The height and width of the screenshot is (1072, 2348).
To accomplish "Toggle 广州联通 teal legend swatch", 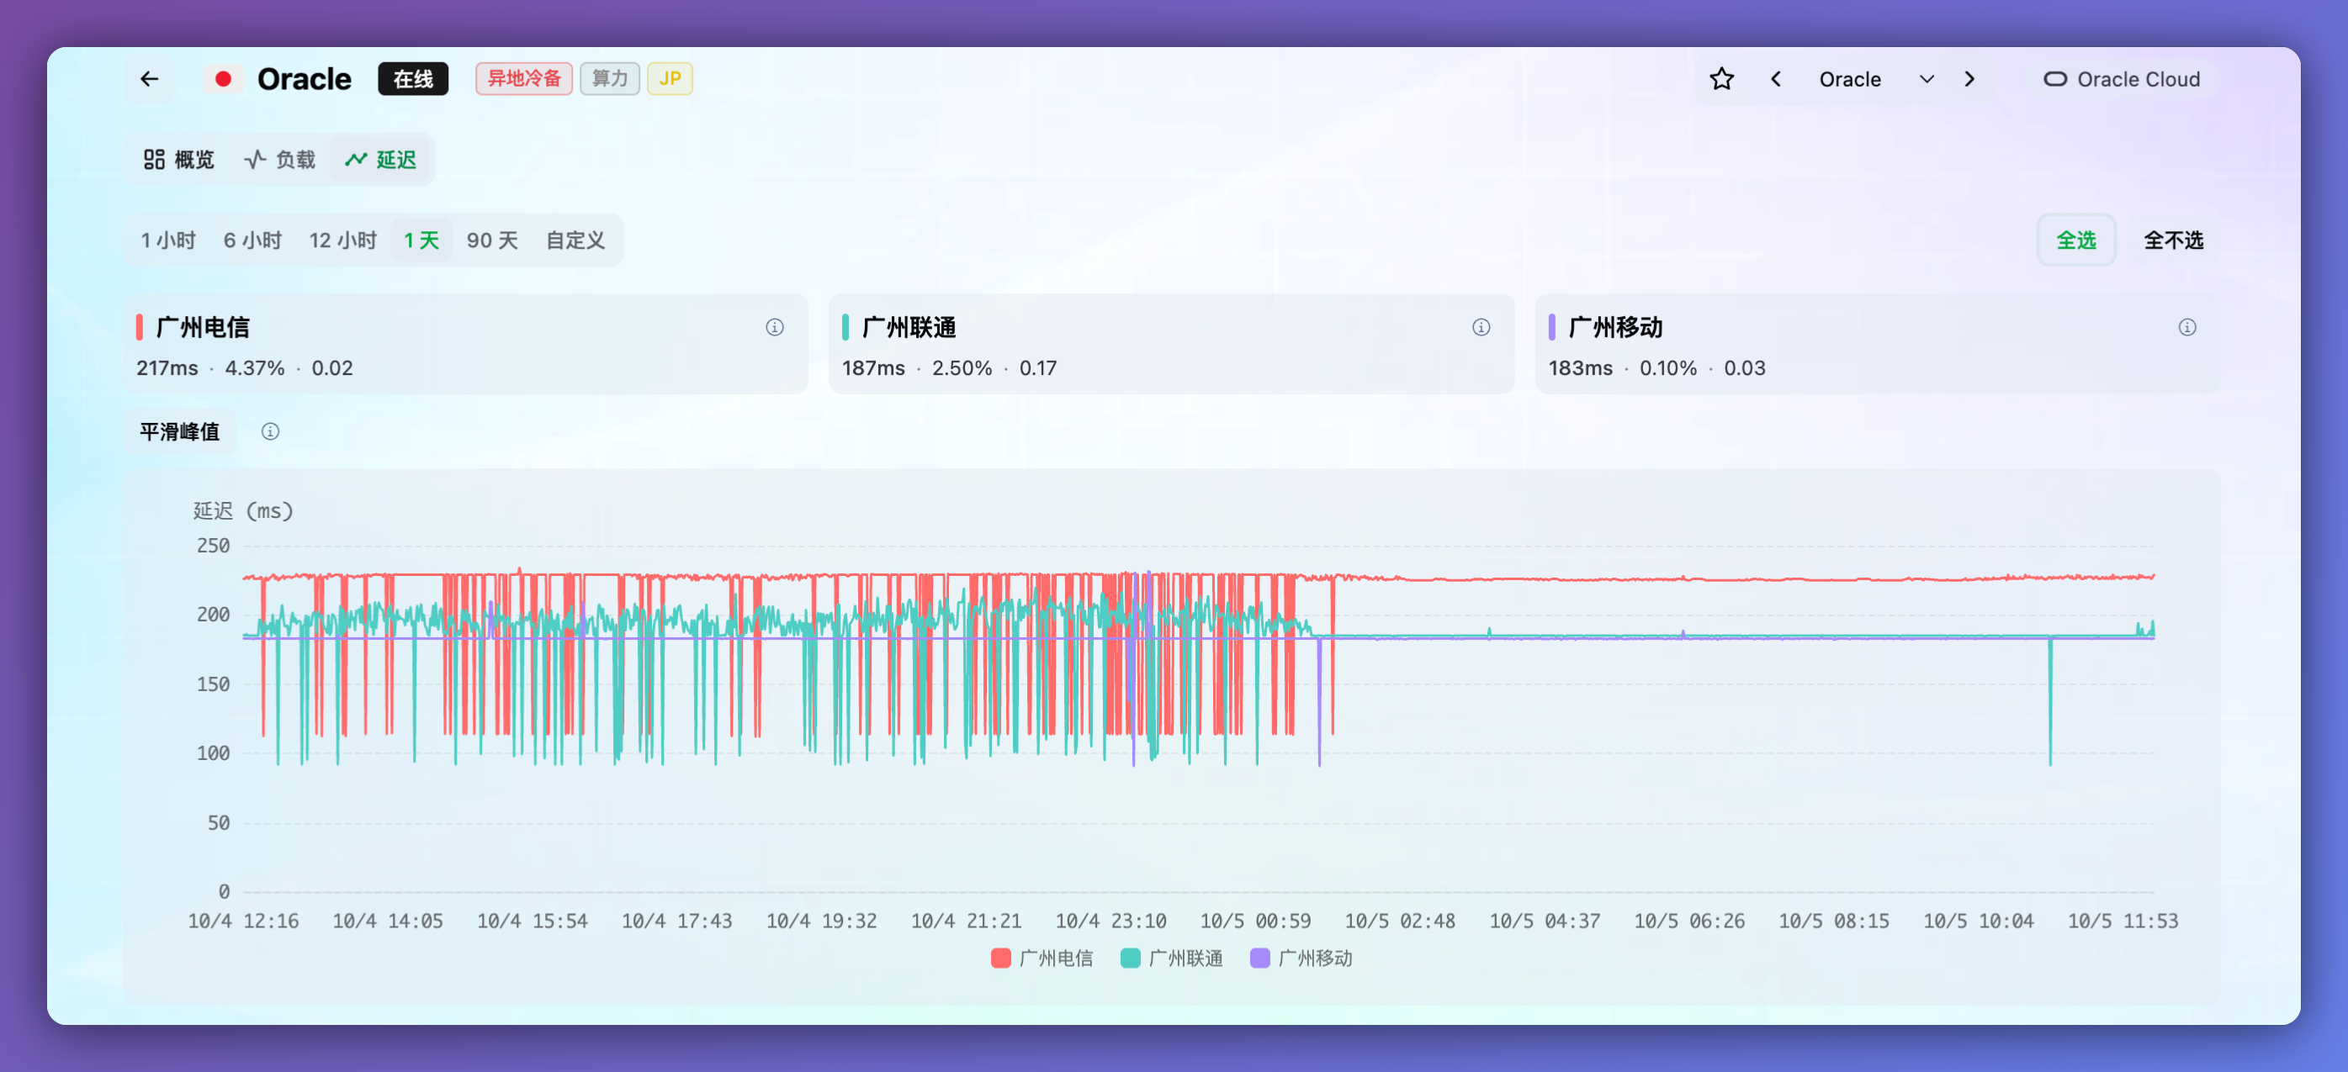I will point(1130,958).
